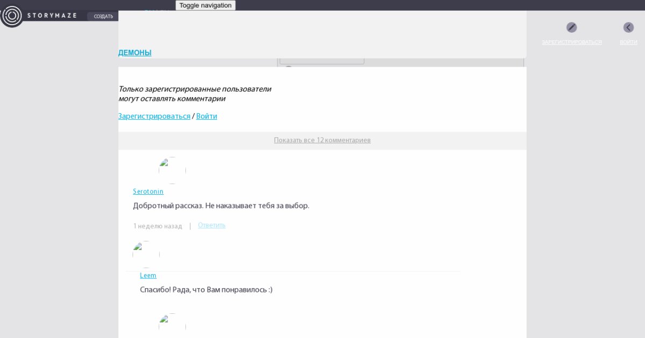Follow the Зарегистрироваться link above comments
Screen dimensions: 645x338
pyautogui.click(x=154, y=116)
